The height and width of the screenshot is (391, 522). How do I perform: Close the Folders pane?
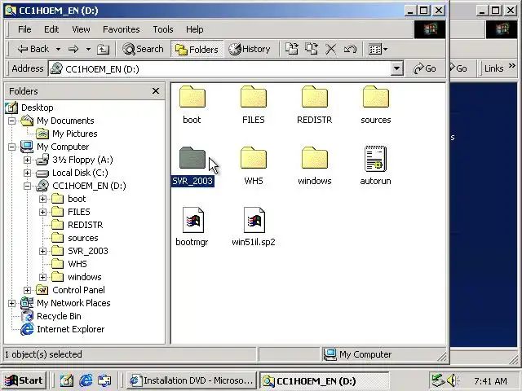(x=156, y=90)
